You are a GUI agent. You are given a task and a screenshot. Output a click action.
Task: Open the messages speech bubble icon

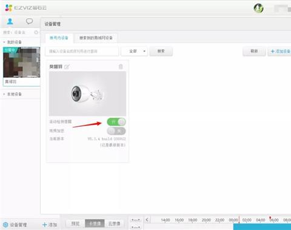pyautogui.click(x=29, y=21)
